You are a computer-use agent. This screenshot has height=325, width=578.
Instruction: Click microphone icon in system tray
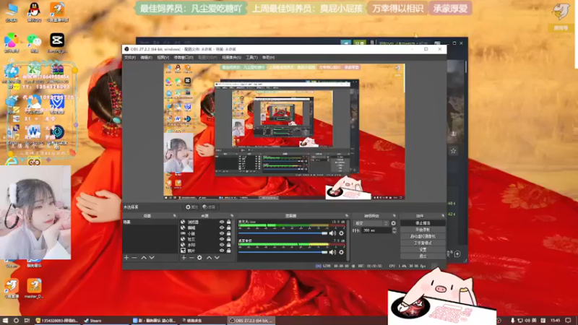click(x=512, y=321)
